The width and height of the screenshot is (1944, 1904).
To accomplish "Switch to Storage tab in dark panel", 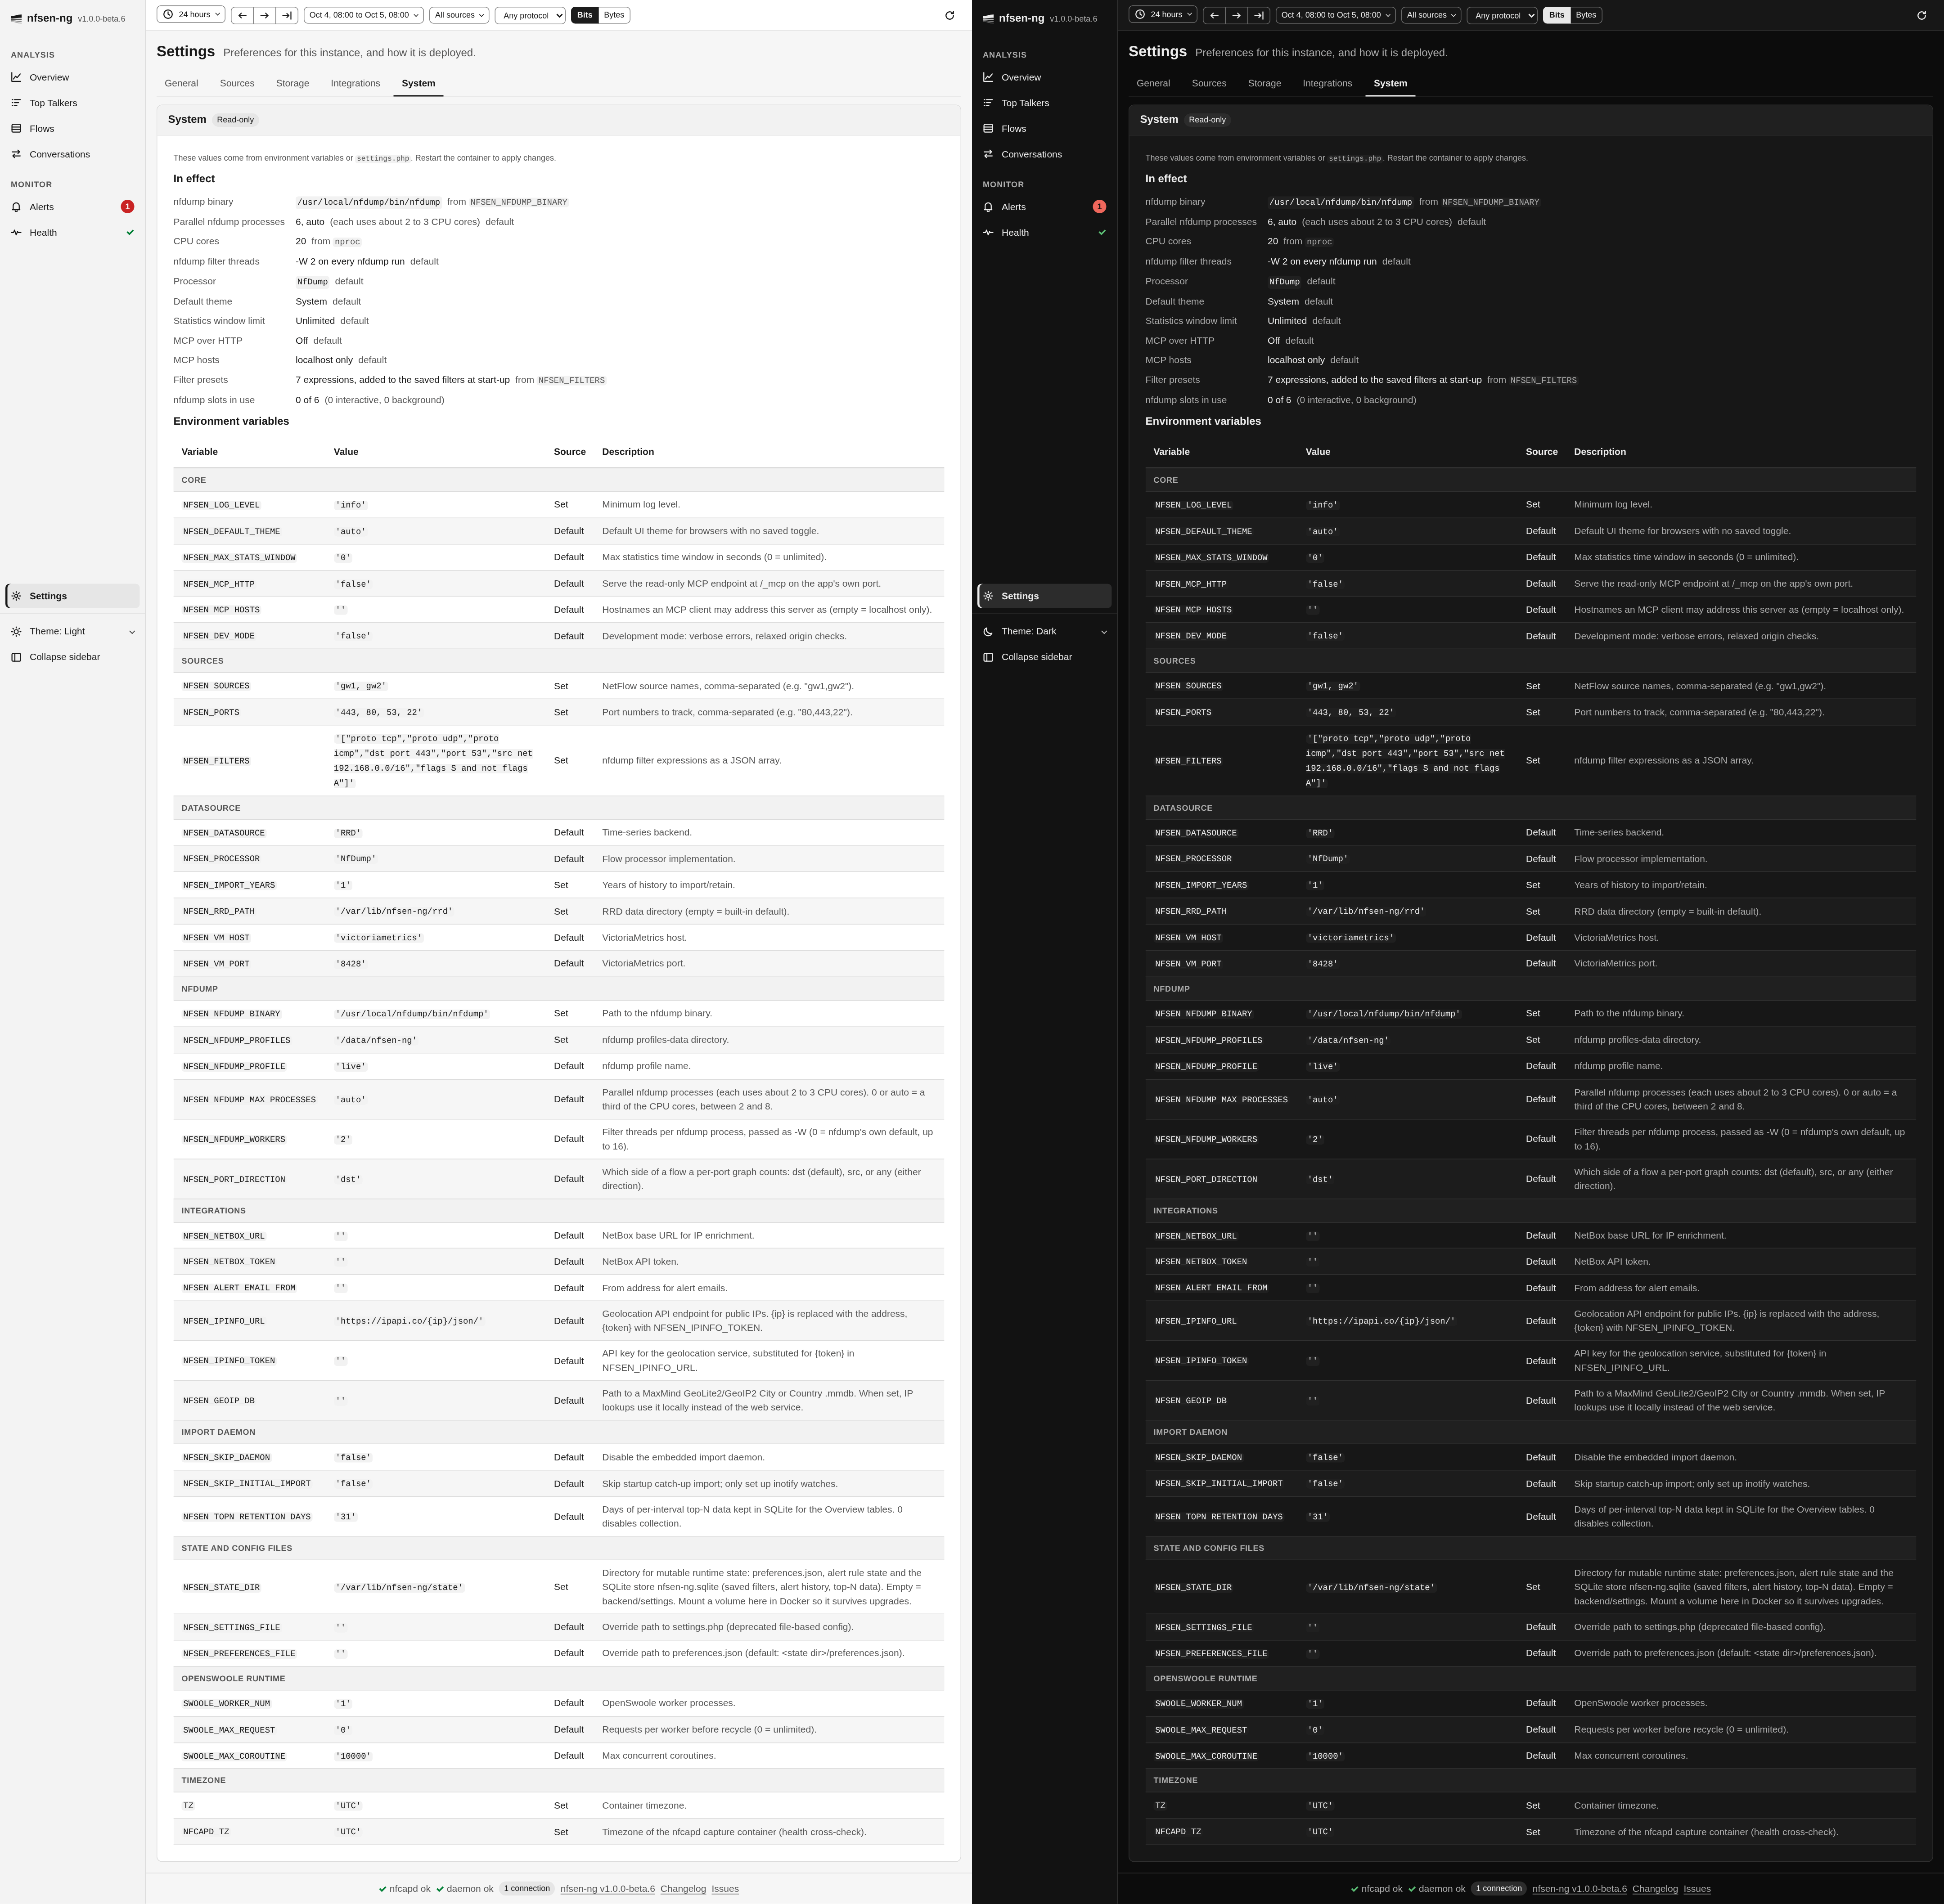I will point(1264,84).
